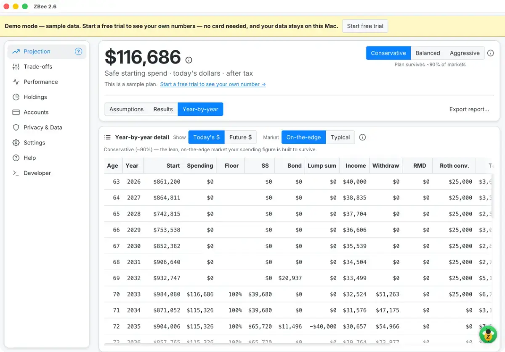Screen dimensions: 505x352
Task: Click the Roth conv. column header
Action: 454,165
